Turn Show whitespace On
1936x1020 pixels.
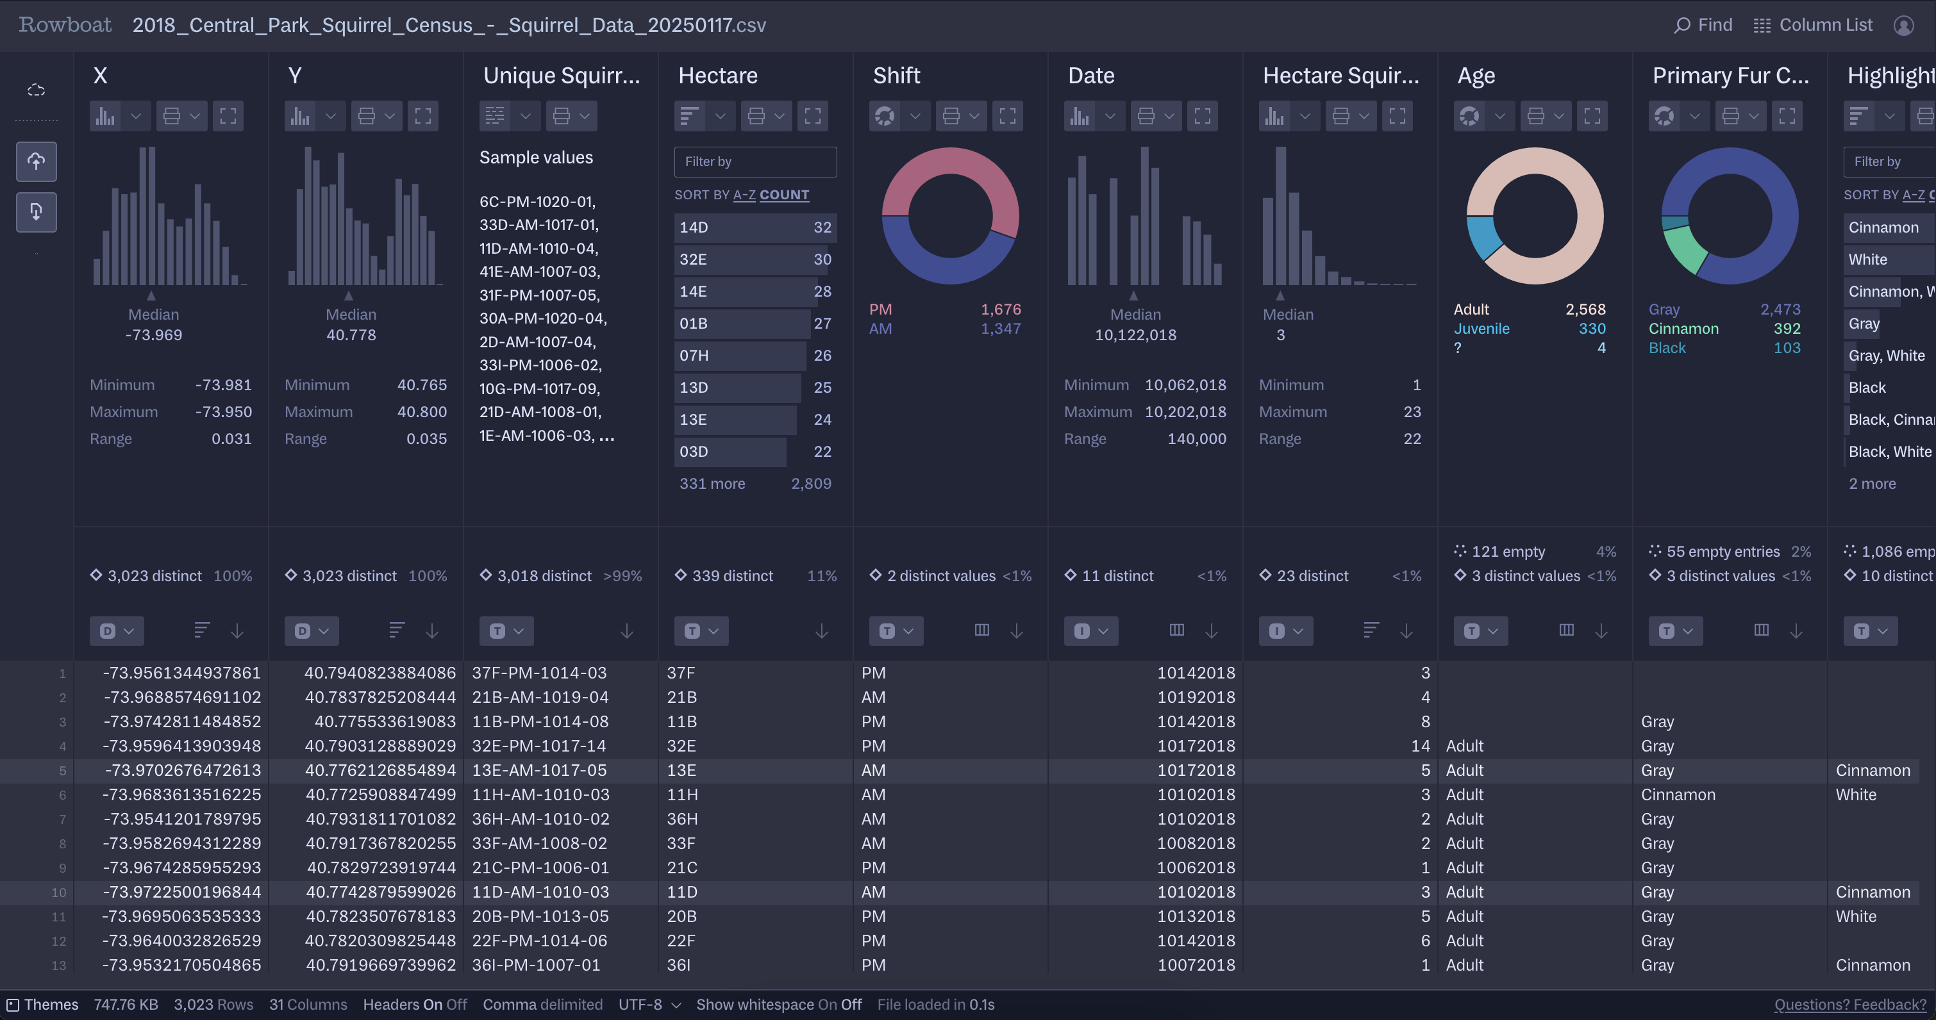(x=828, y=1004)
